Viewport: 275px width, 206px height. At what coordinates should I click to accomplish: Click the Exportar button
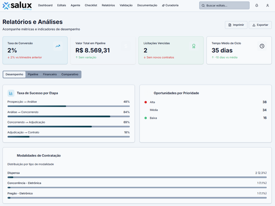(x=260, y=25)
